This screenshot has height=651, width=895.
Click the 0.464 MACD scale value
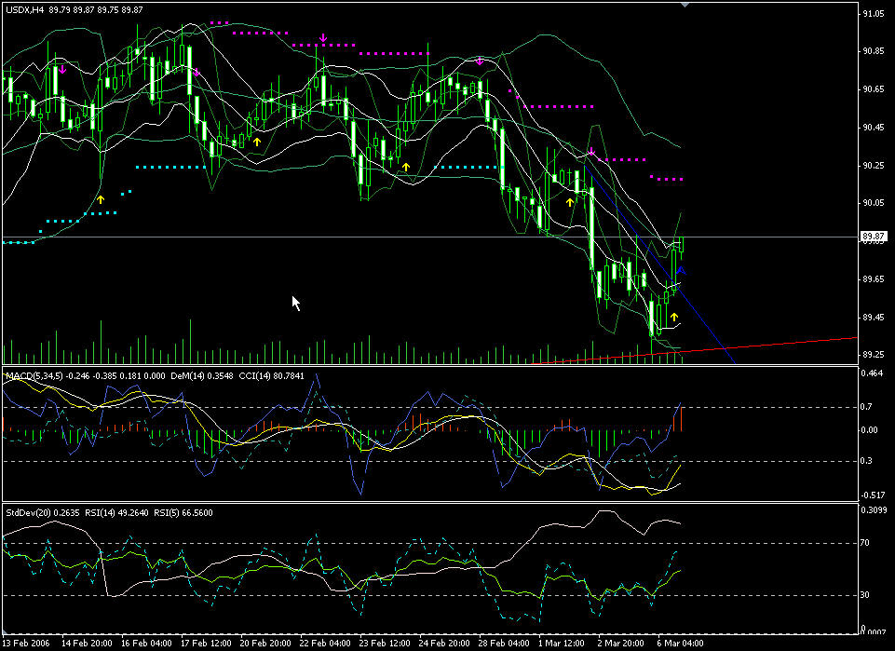click(x=874, y=373)
